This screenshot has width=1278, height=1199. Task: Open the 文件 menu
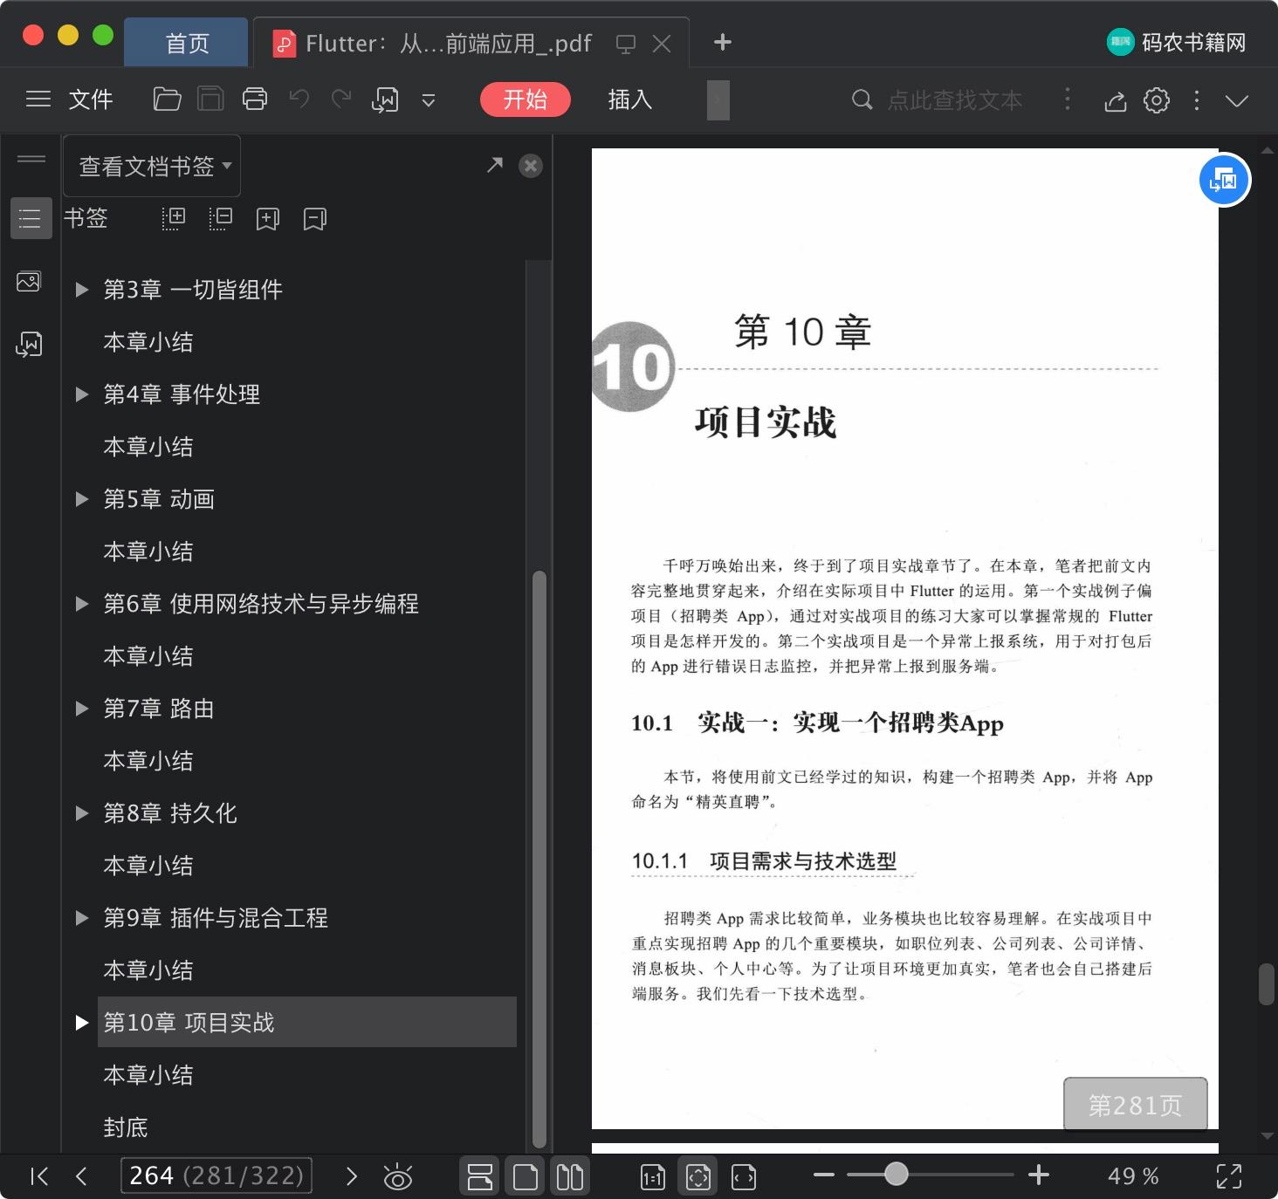(91, 99)
